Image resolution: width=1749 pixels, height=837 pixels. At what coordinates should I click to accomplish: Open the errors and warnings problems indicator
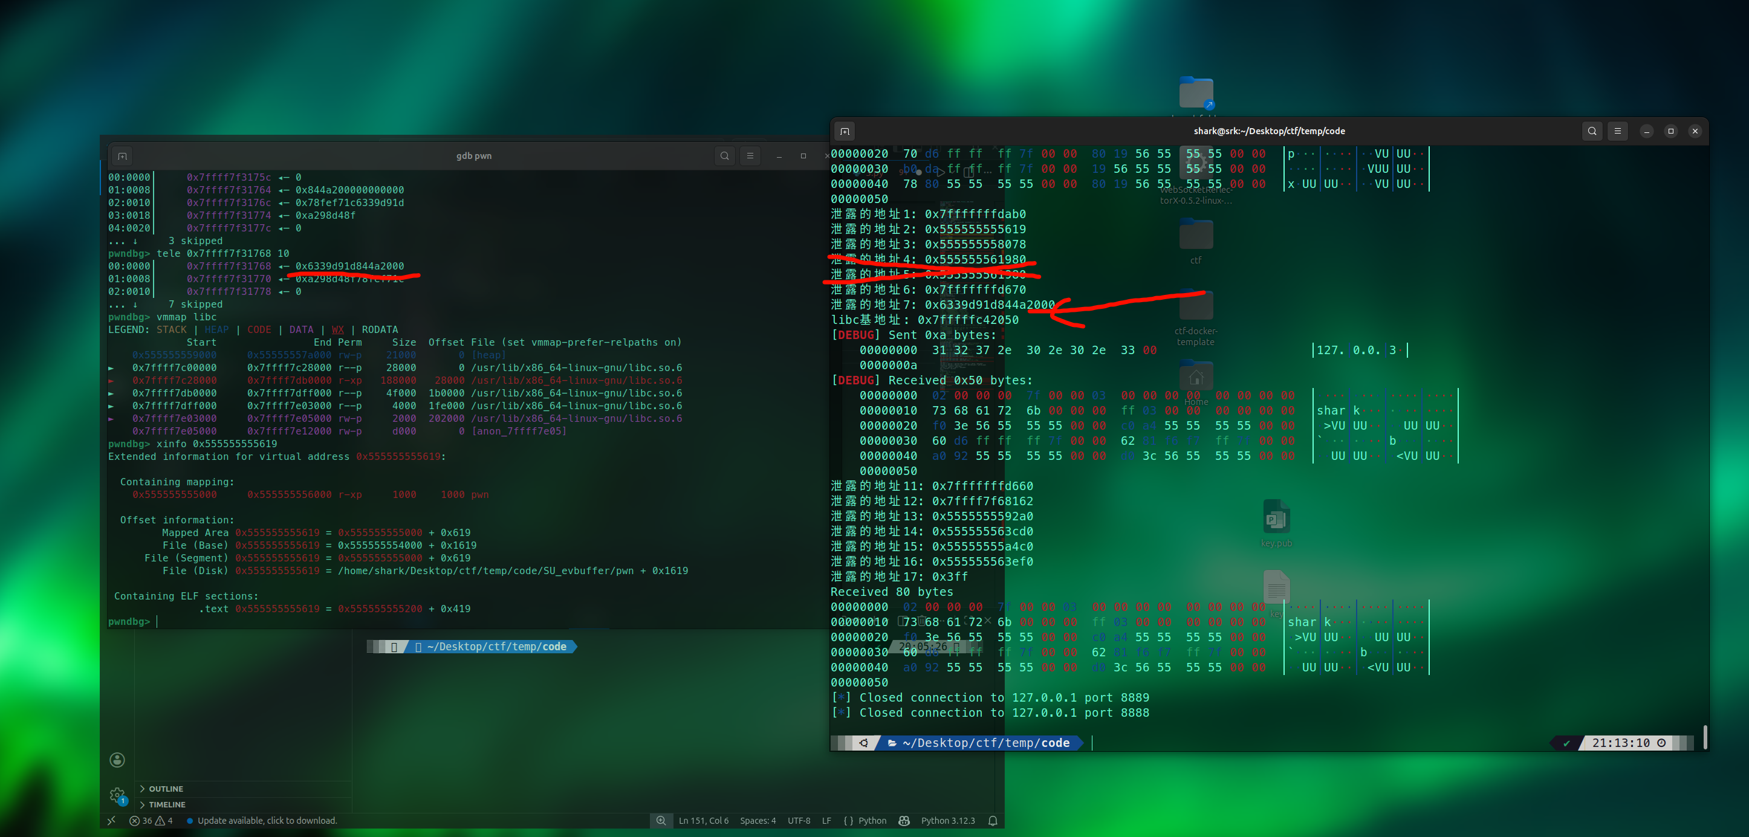click(x=151, y=821)
